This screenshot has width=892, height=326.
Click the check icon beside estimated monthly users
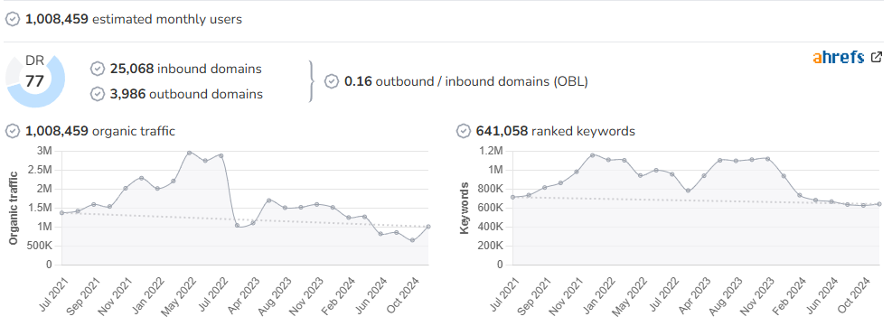point(13,19)
